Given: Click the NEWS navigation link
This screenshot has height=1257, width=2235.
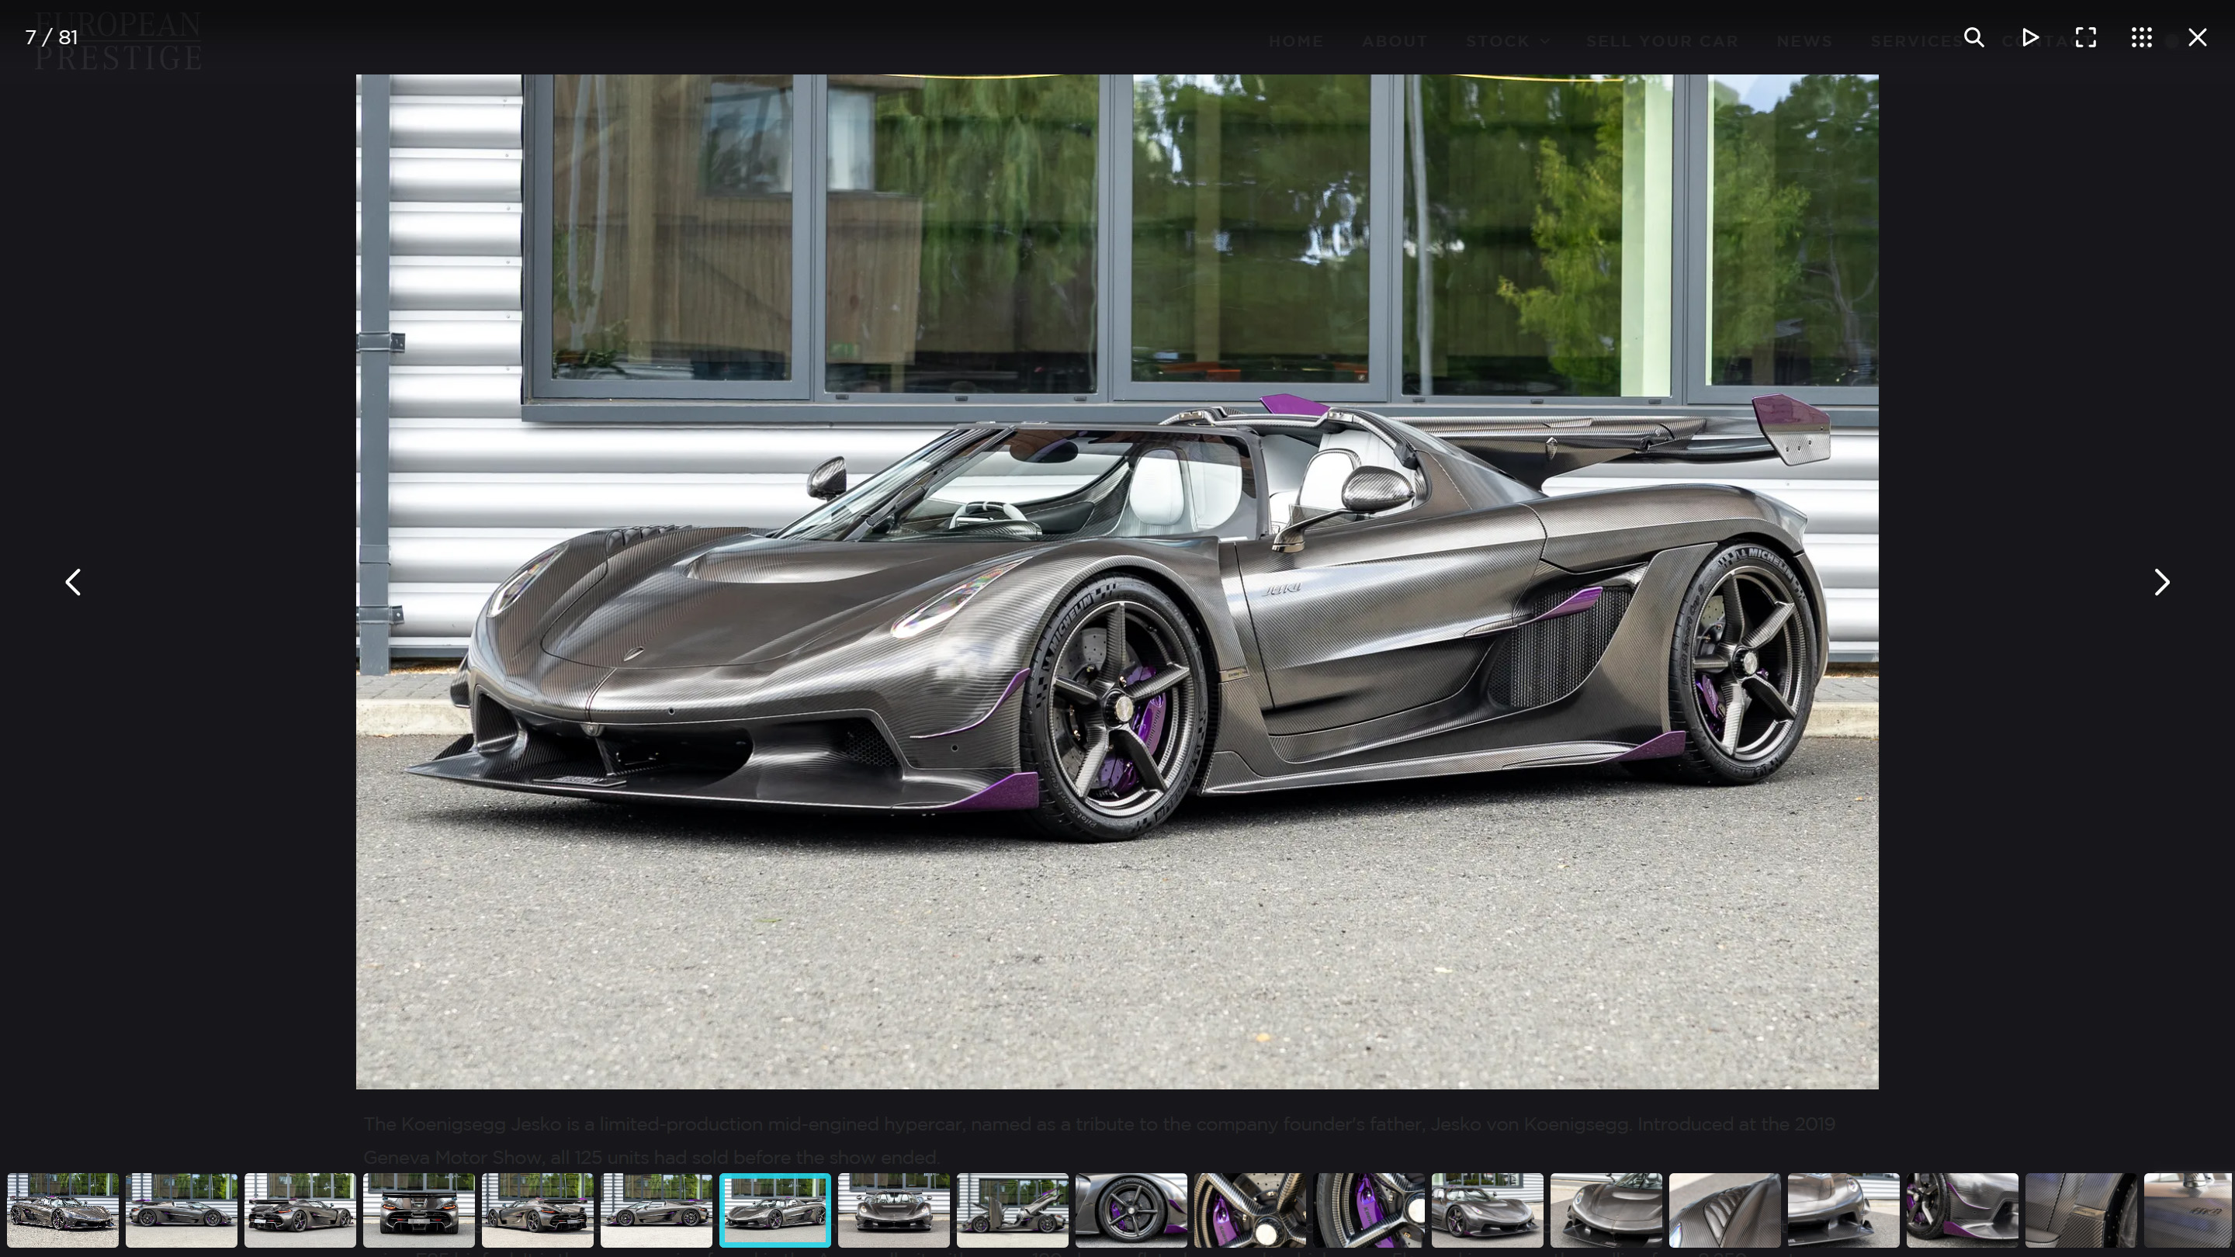Looking at the screenshot, I should (1804, 41).
